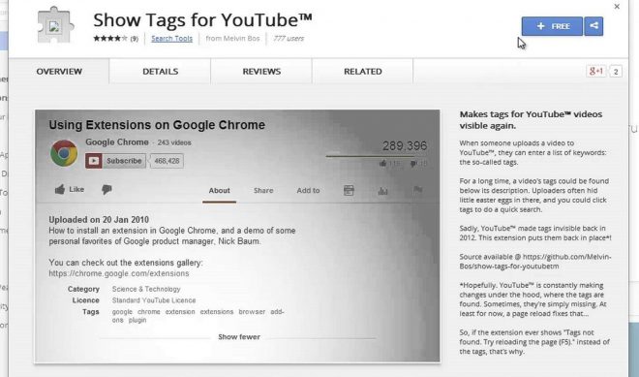
Task: Switch to the REVIEWS tab
Action: [x=261, y=72]
